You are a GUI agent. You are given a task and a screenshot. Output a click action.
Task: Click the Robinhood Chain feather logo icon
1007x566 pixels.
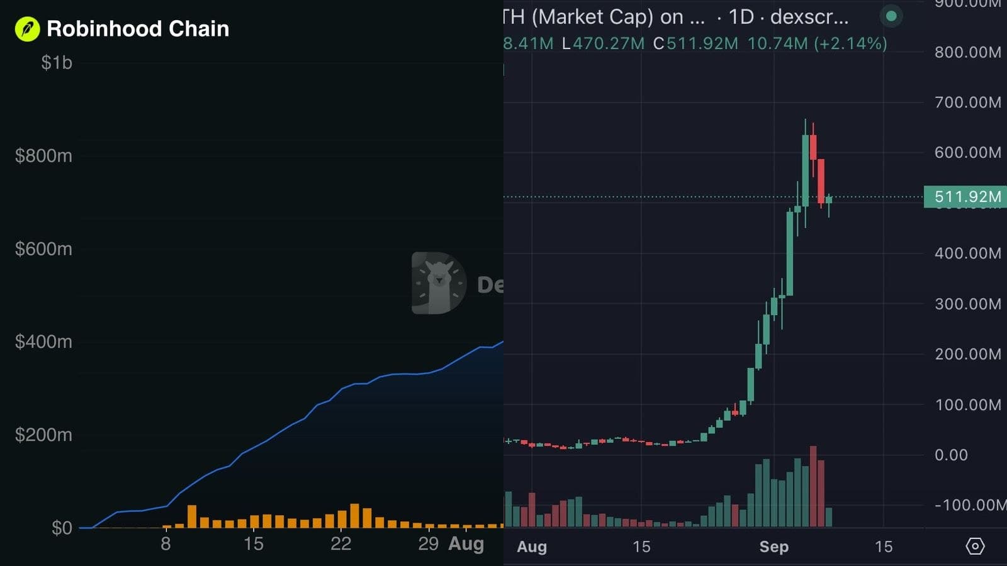27,29
